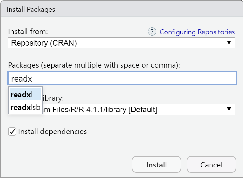Click the "Install from:" label
243x178 pixels.
click(27, 32)
